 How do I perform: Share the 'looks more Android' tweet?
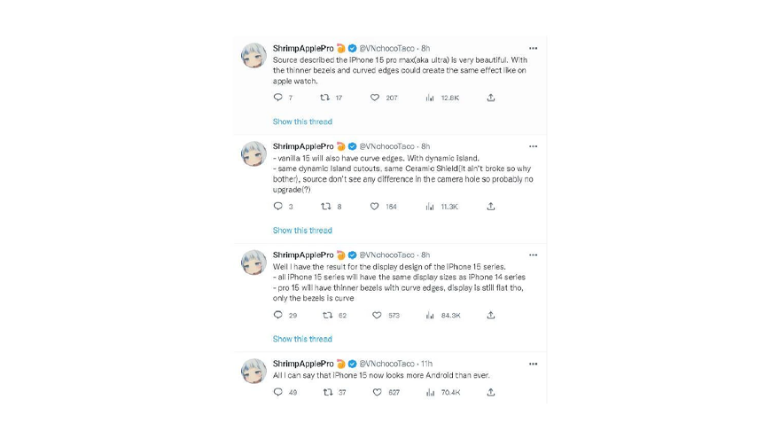[x=490, y=392]
